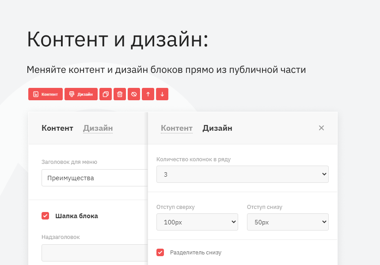Hide the block with the crossed-eye icon
This screenshot has width=380, height=265.
[134, 94]
